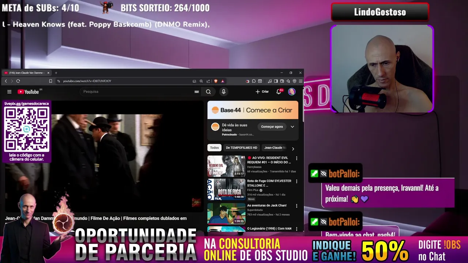The image size is (468, 263).
Task: Select the Jean-Claude Va... filter chip
Action: 275,148
